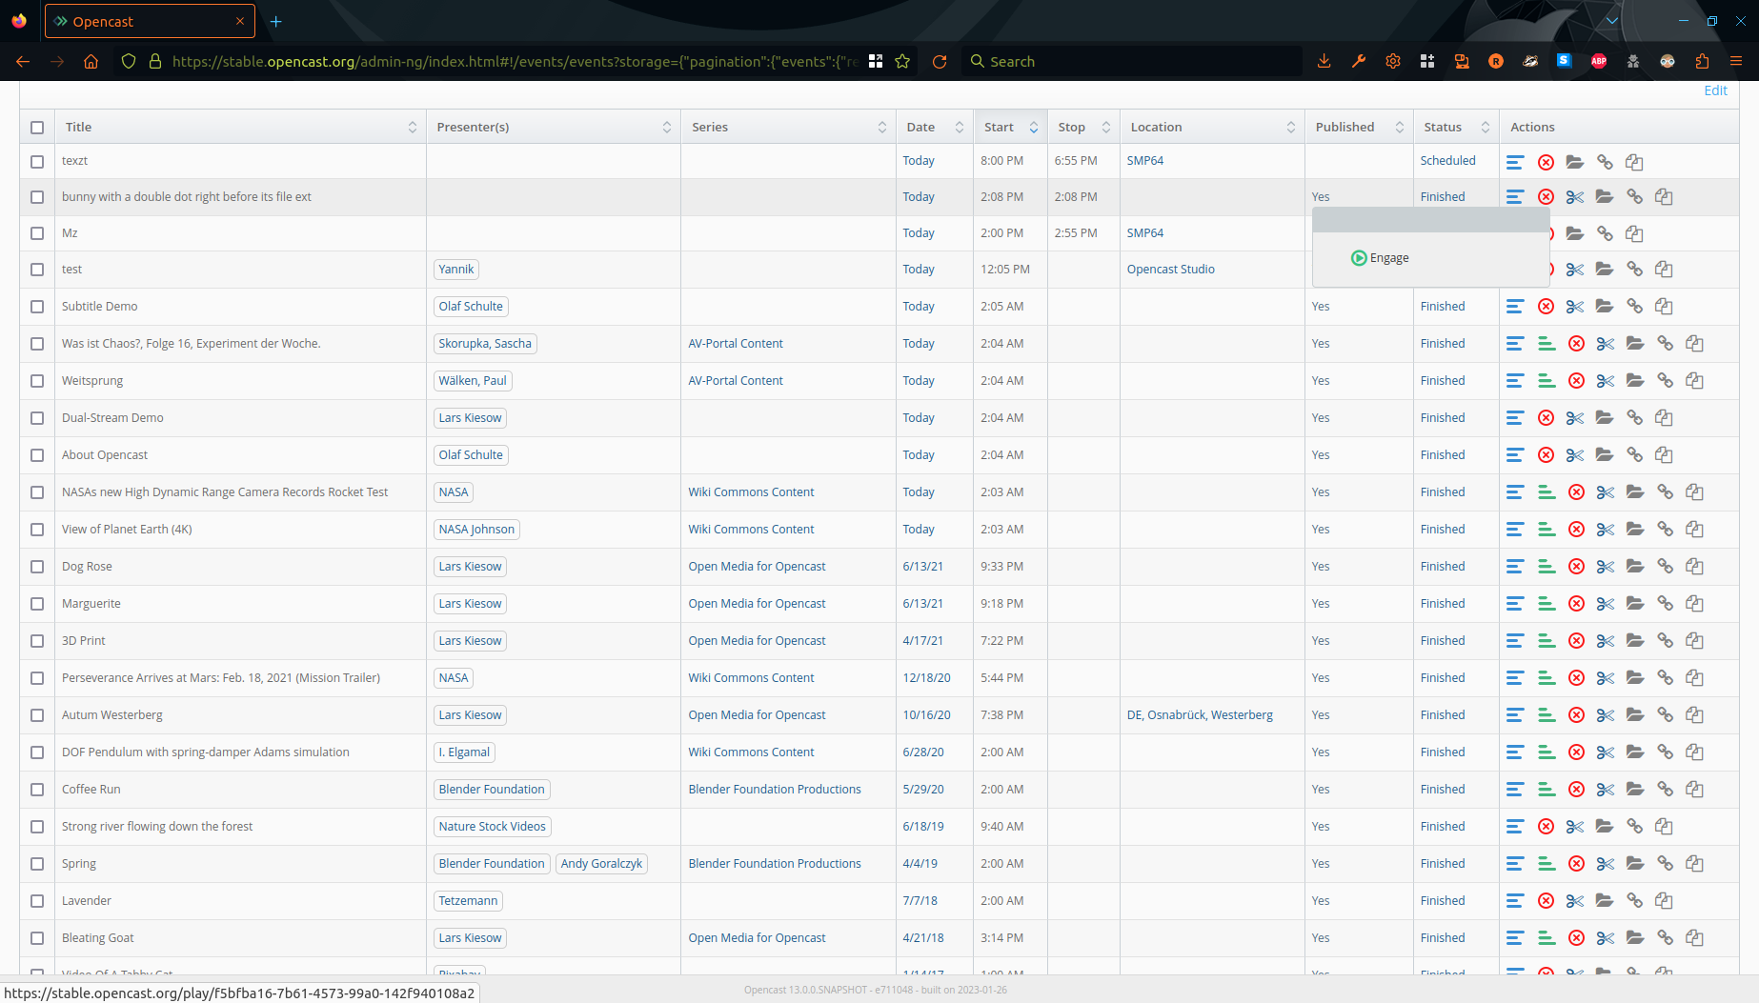
Task: Delete the 'texzt' event via red X icon
Action: click(1546, 161)
